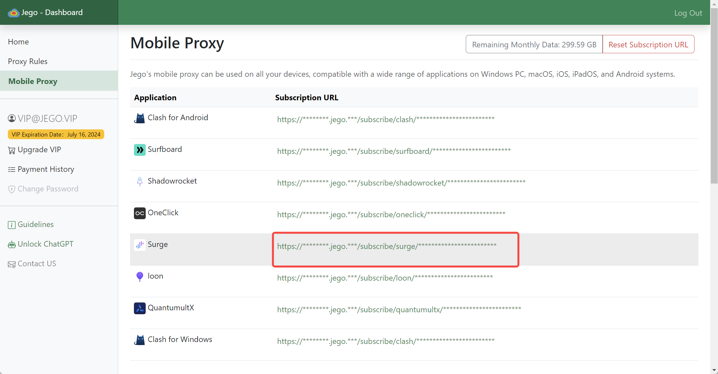Click the QuantumultX subscription URL
The width and height of the screenshot is (718, 374).
click(399, 309)
